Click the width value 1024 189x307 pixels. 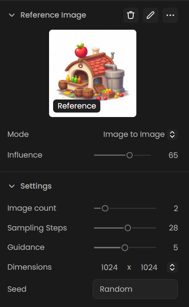109,267
